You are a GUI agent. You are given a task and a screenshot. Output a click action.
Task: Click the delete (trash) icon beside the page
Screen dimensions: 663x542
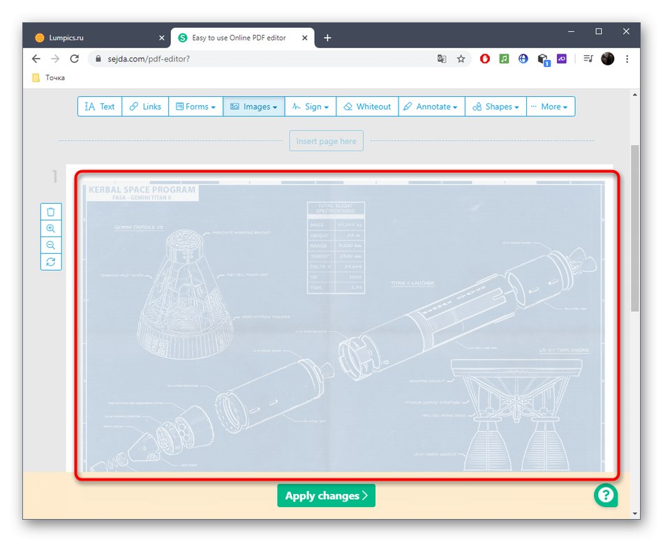coord(50,211)
